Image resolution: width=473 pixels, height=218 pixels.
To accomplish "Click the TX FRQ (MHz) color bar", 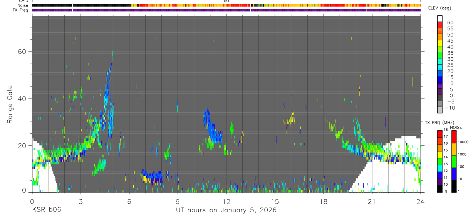I will coord(440,161).
